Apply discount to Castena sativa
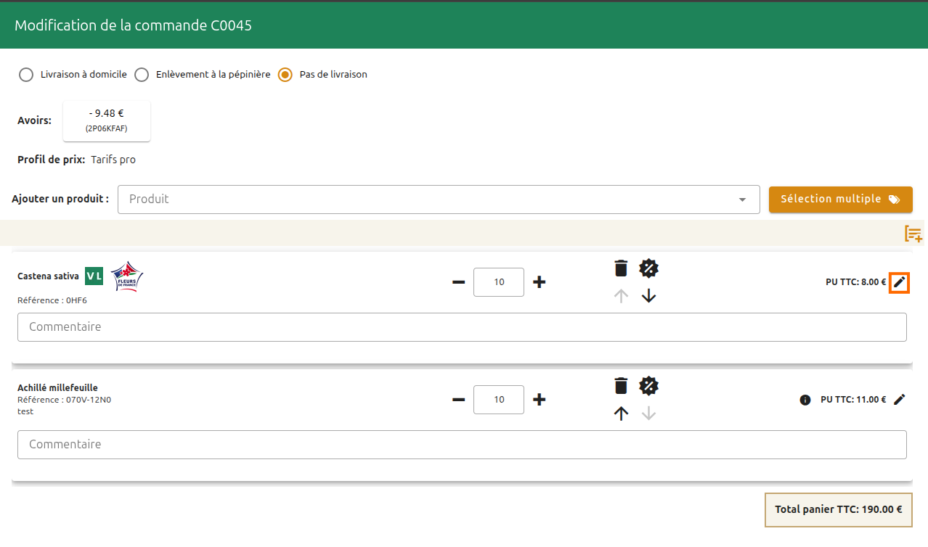The height and width of the screenshot is (547, 928). pos(648,268)
